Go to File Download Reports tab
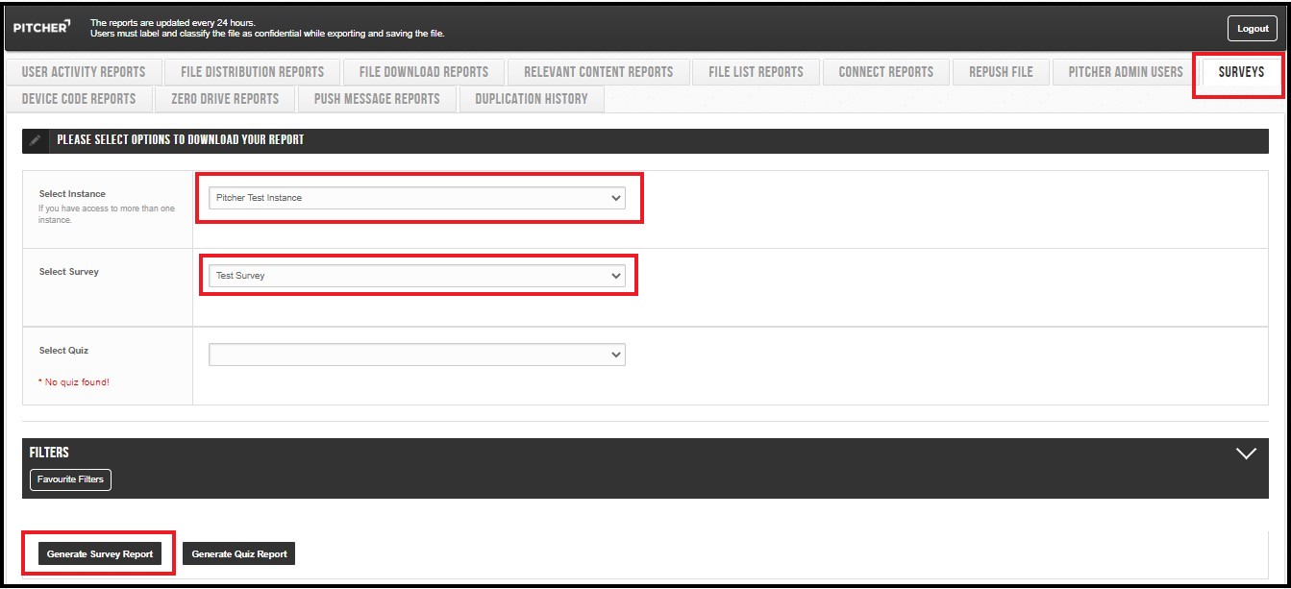1291x589 pixels. pyautogui.click(x=423, y=72)
